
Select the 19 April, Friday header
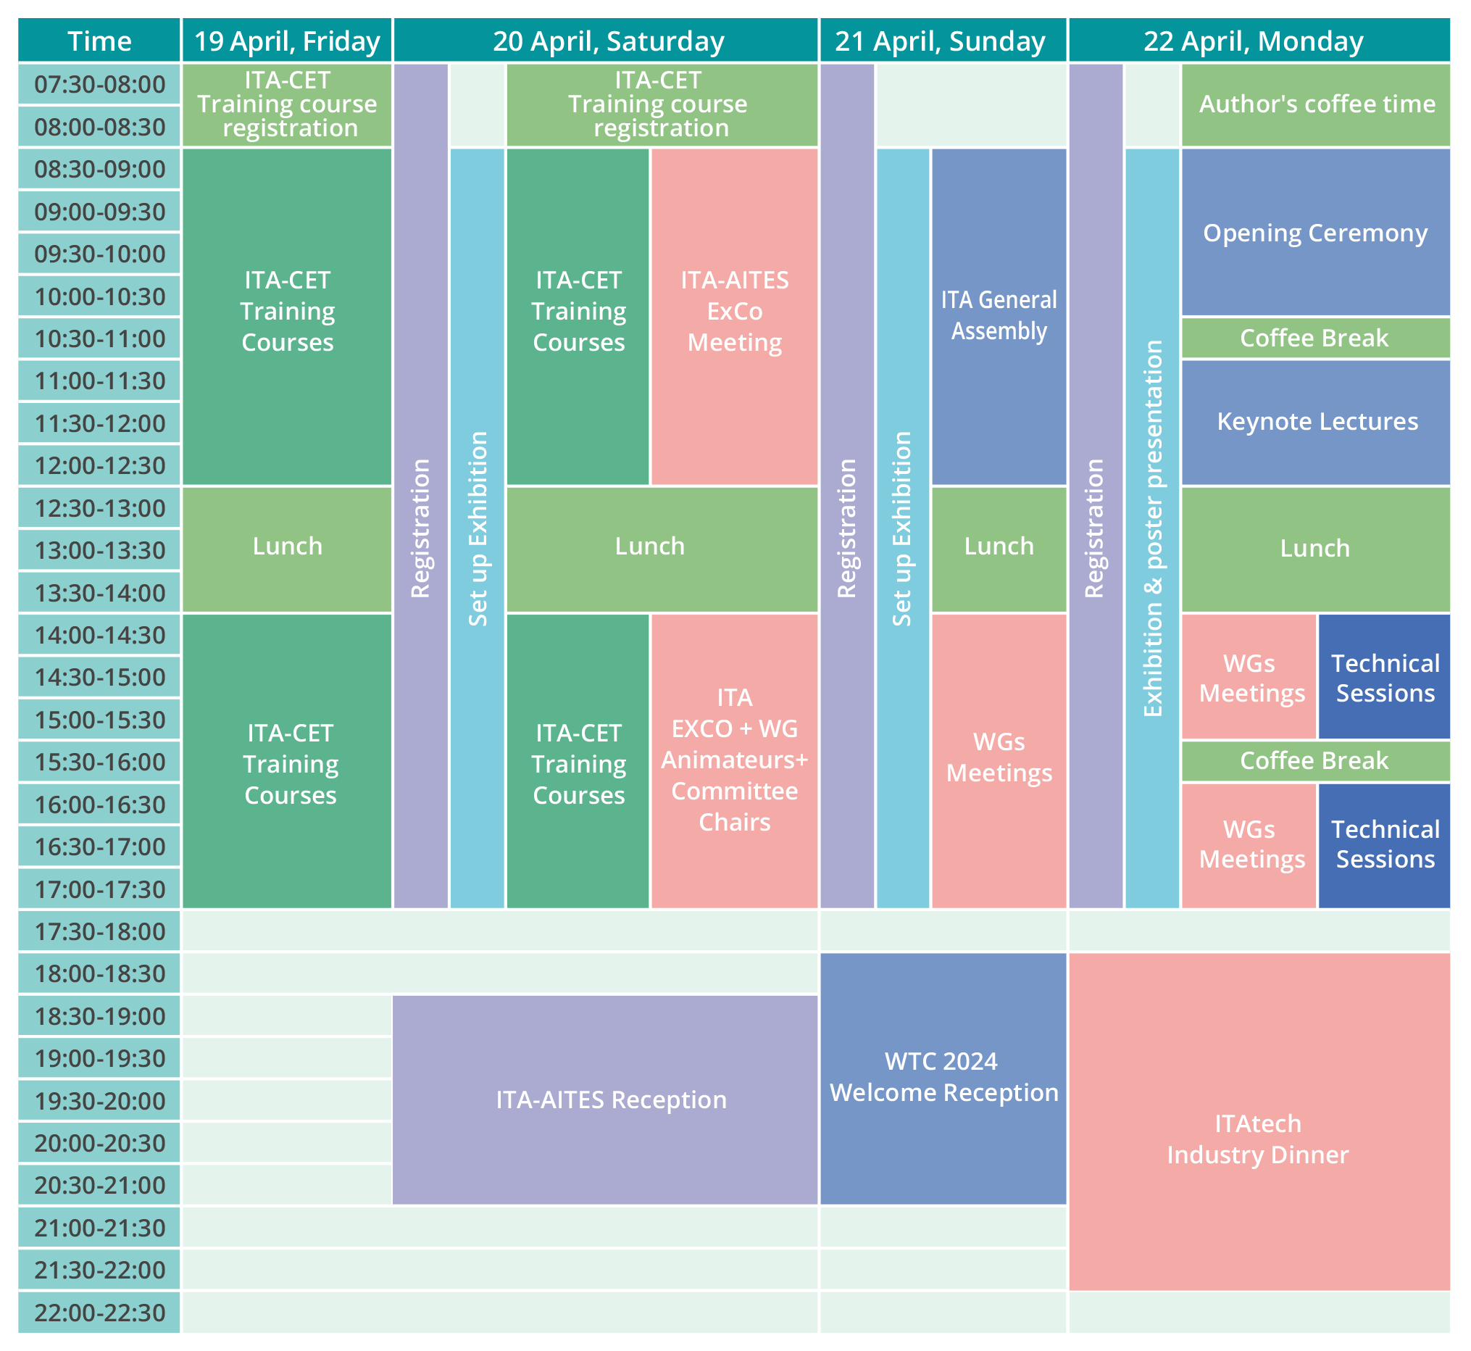tap(287, 40)
